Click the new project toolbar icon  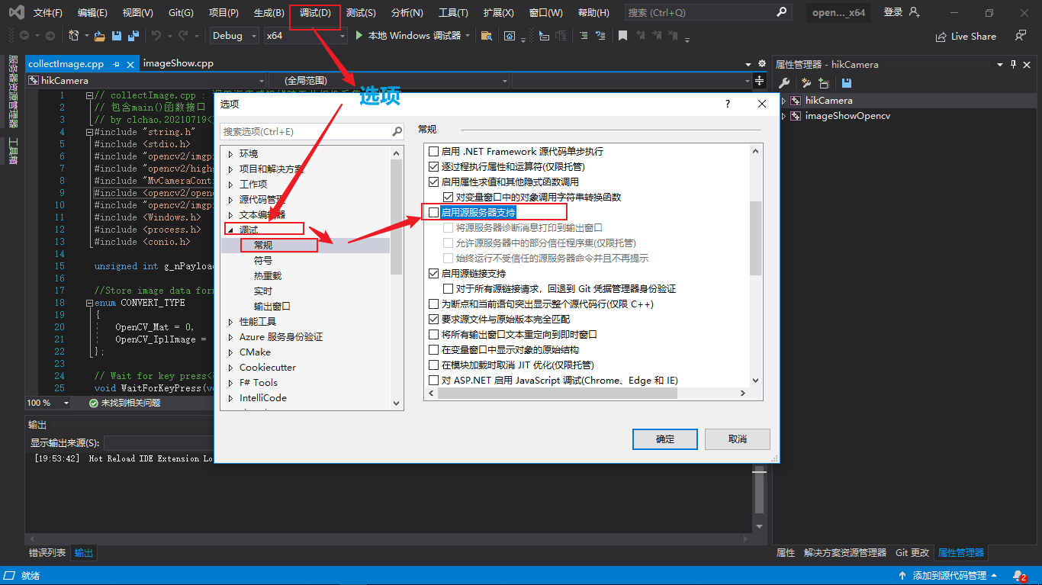point(73,36)
